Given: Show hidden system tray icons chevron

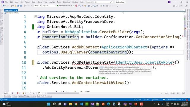Looking at the screenshot, I should pos(154,104).
